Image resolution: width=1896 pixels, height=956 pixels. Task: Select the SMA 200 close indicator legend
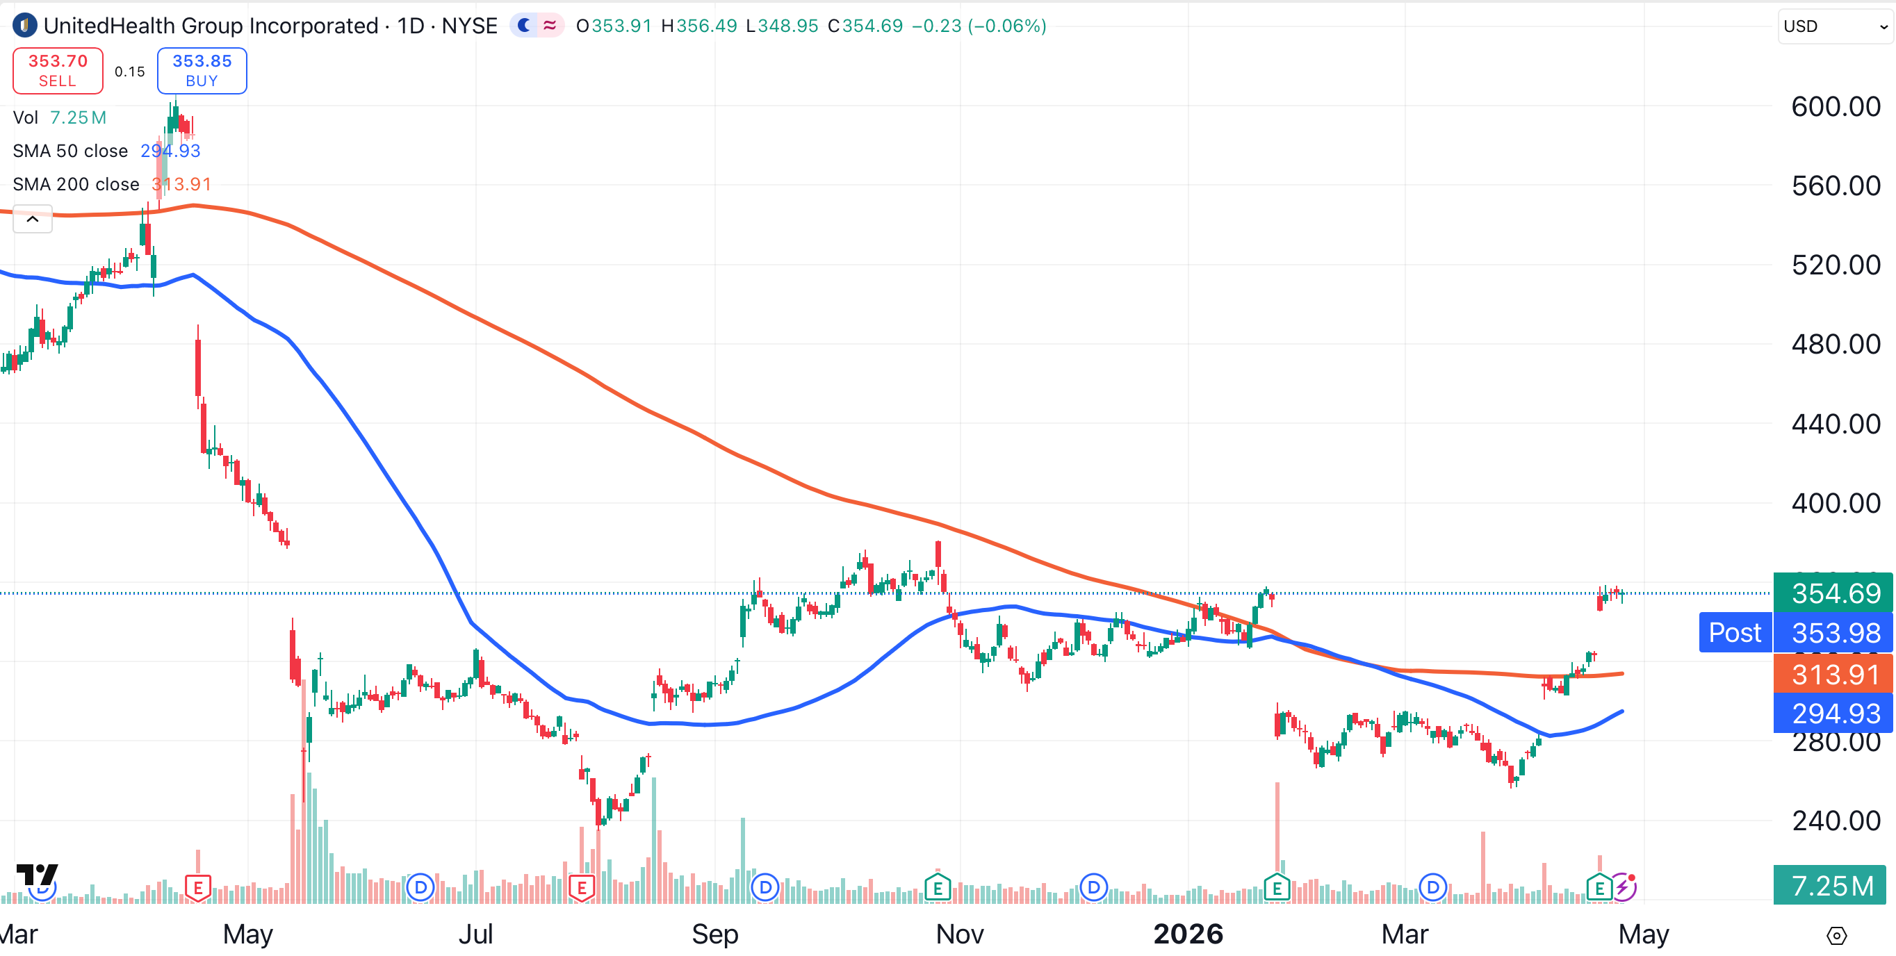(76, 184)
